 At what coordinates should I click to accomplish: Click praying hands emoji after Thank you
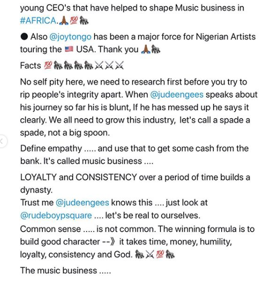coord(145,49)
